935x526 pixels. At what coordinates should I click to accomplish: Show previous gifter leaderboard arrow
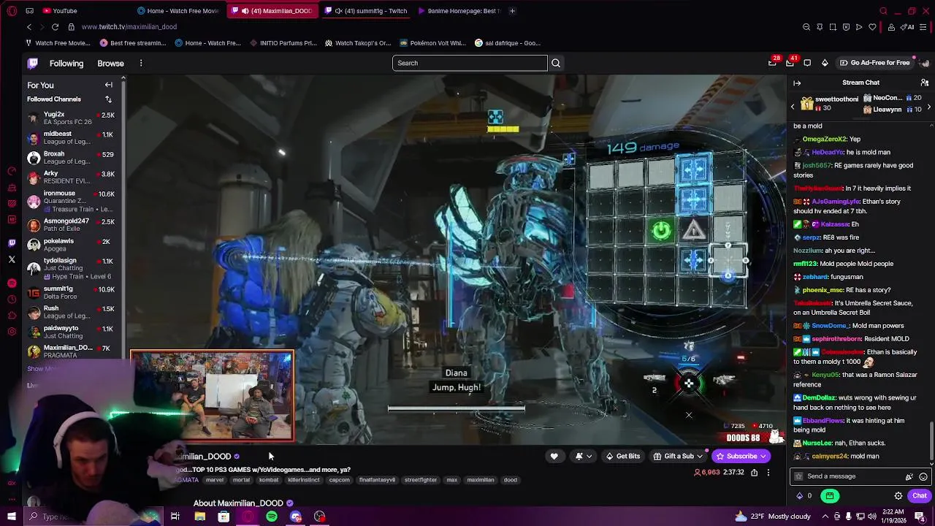click(x=793, y=107)
